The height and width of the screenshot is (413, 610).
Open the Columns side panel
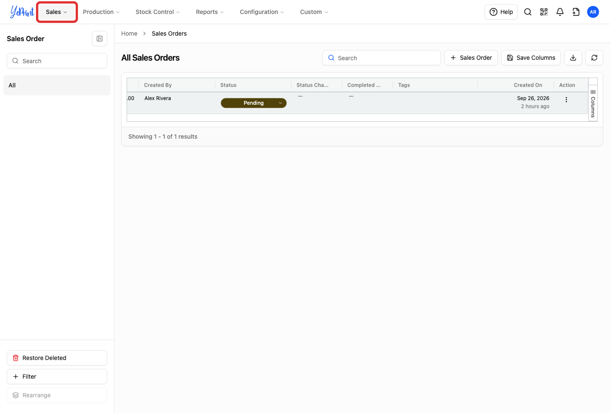coord(593,103)
